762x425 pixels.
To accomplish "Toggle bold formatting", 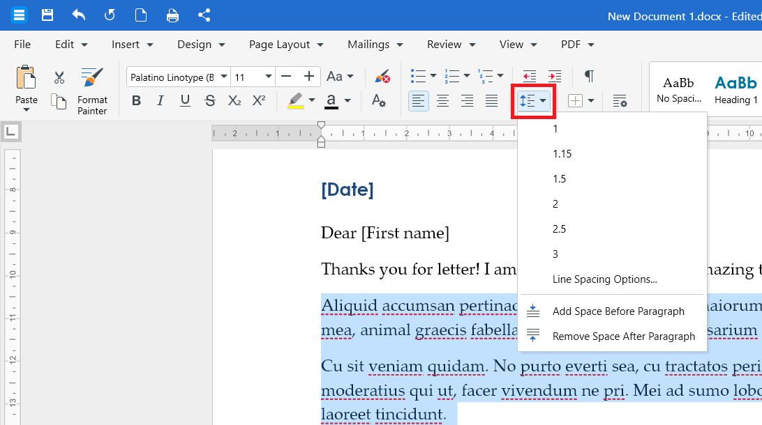I will pyautogui.click(x=137, y=101).
